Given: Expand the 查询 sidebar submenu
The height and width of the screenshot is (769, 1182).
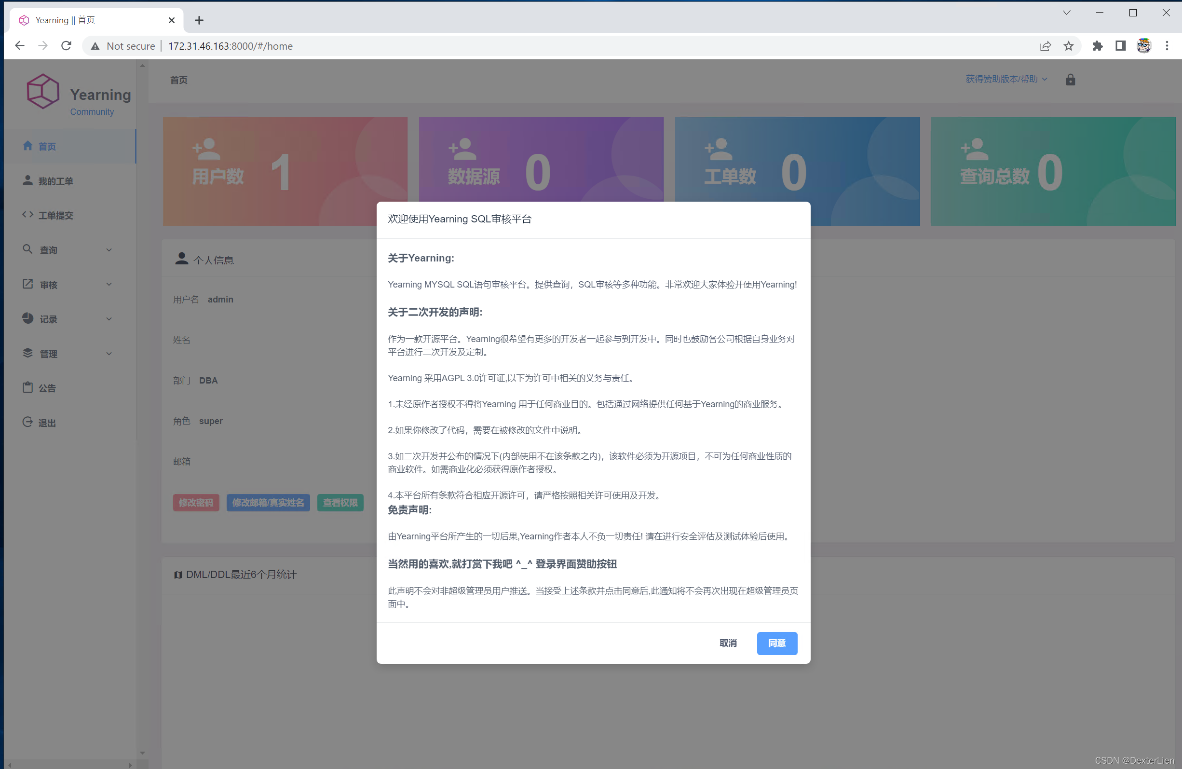Looking at the screenshot, I should [67, 250].
